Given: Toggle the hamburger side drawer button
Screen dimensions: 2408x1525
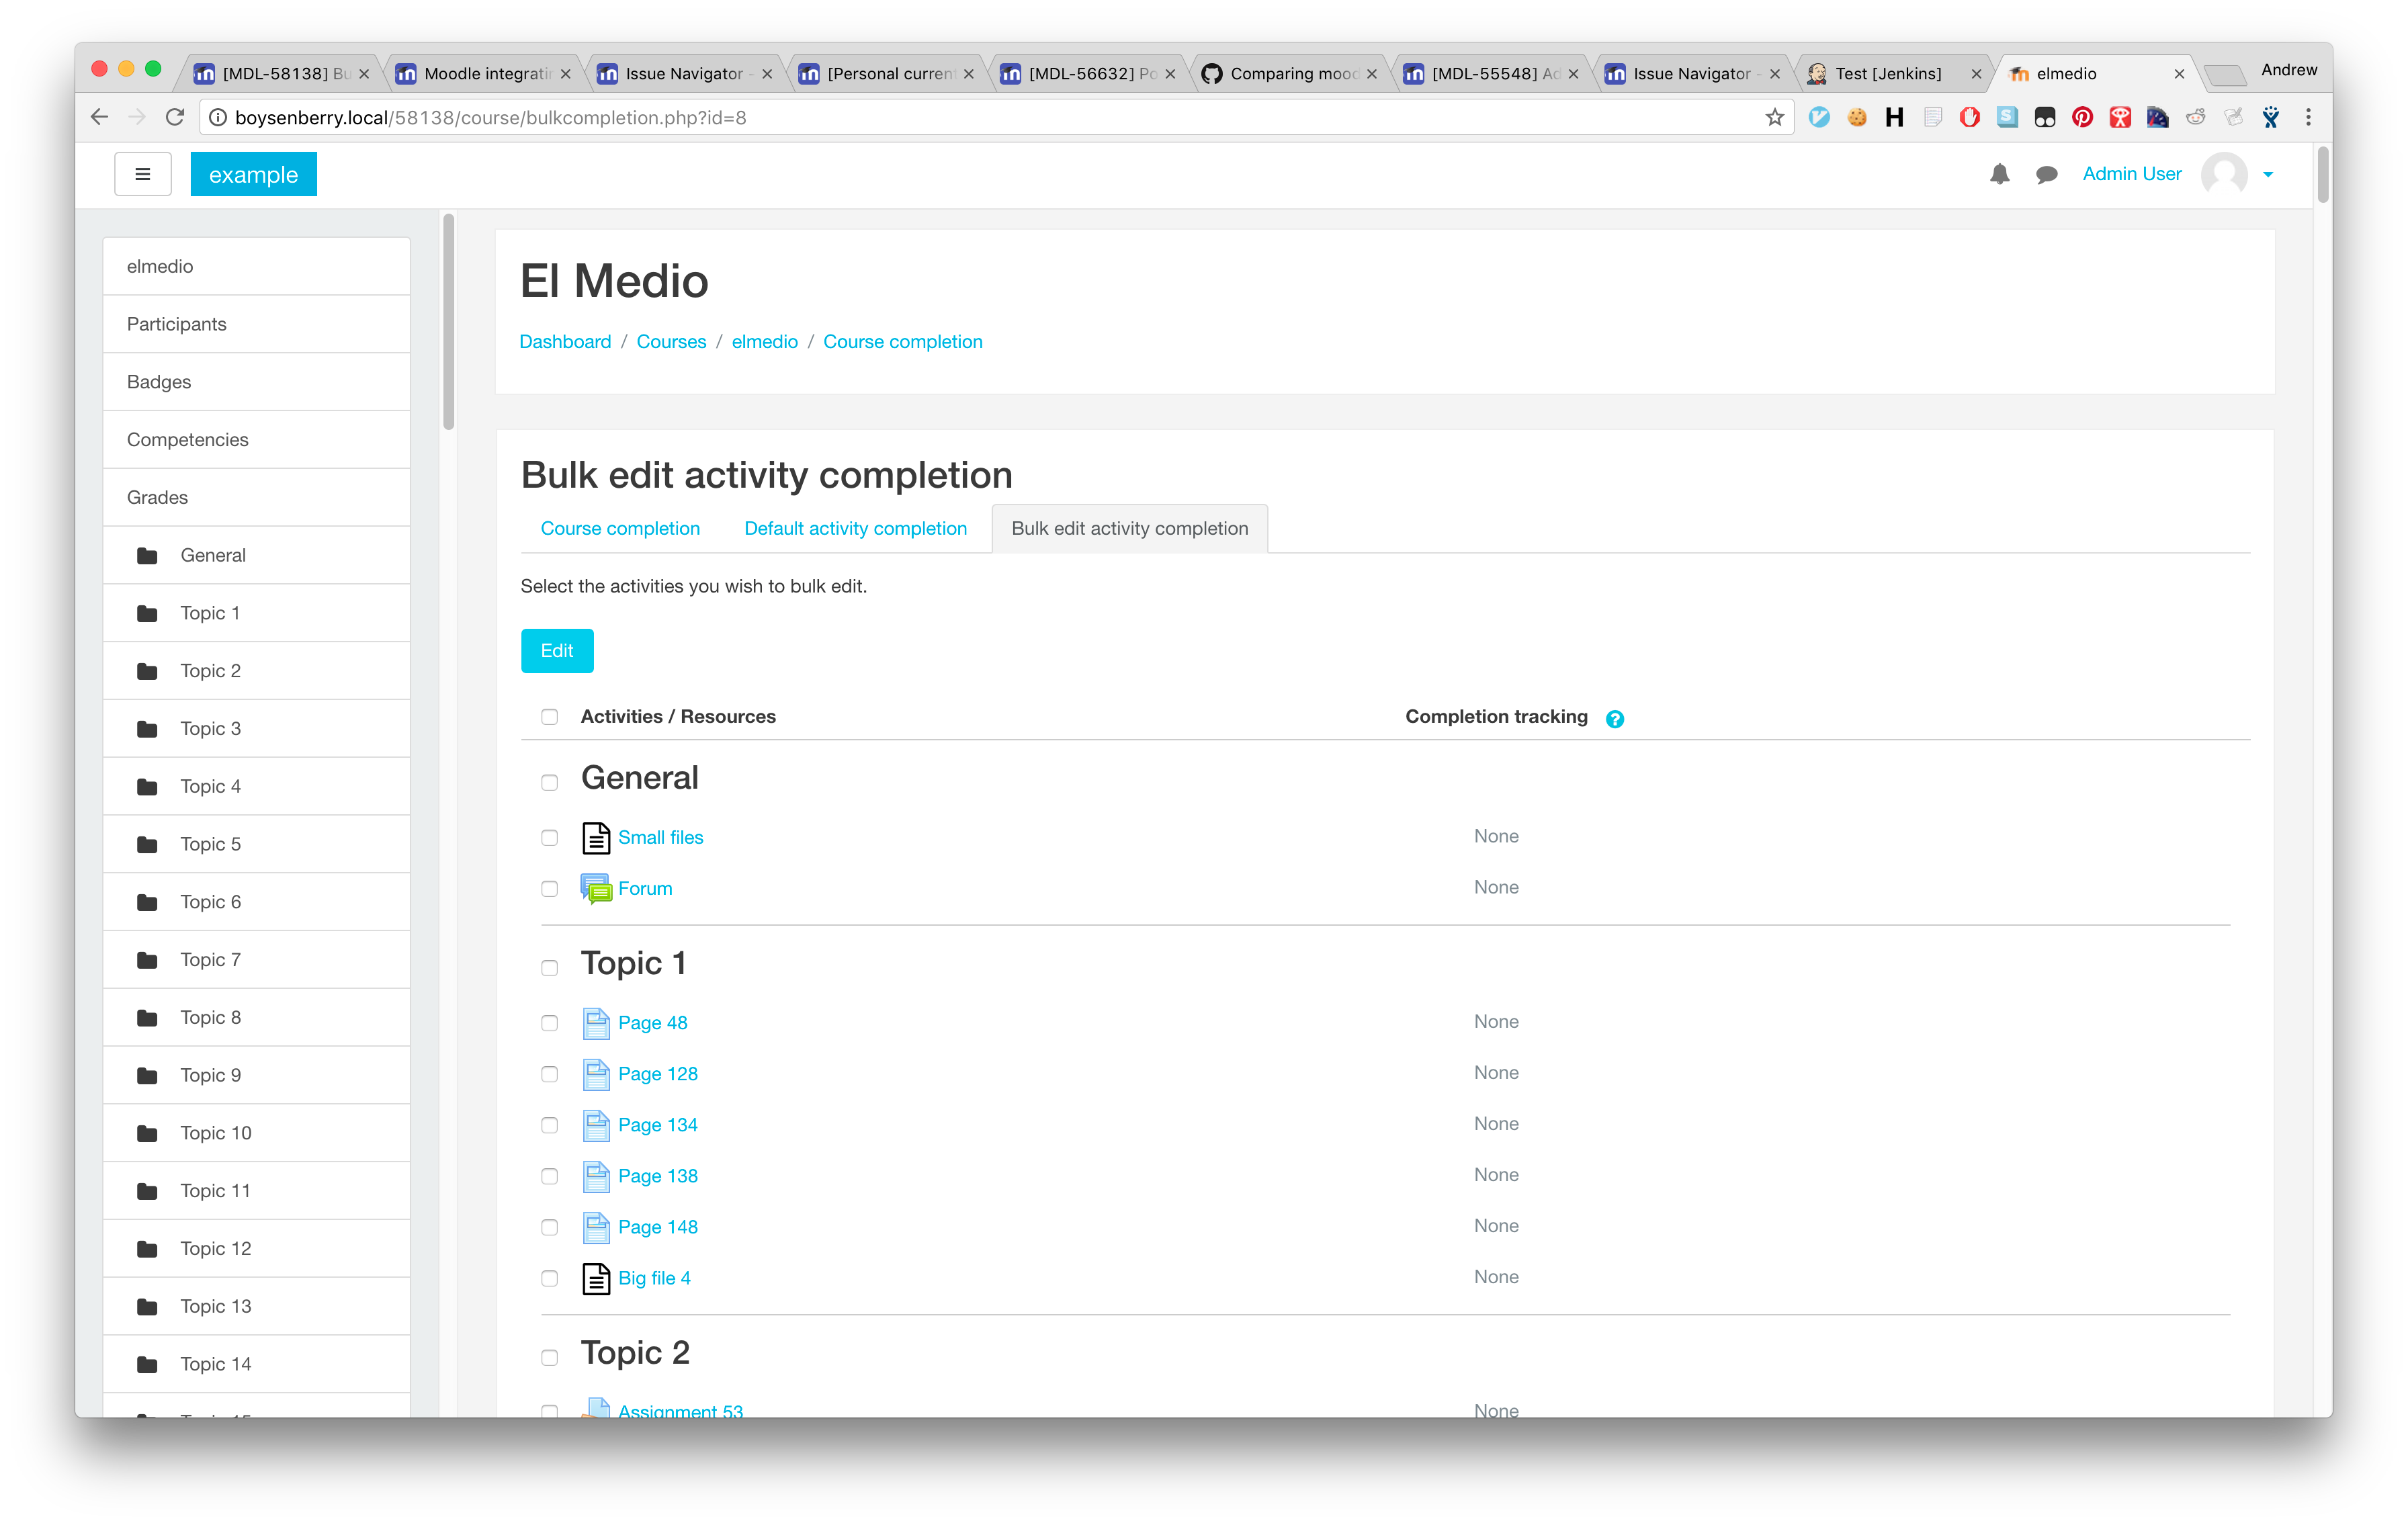Looking at the screenshot, I should [143, 174].
